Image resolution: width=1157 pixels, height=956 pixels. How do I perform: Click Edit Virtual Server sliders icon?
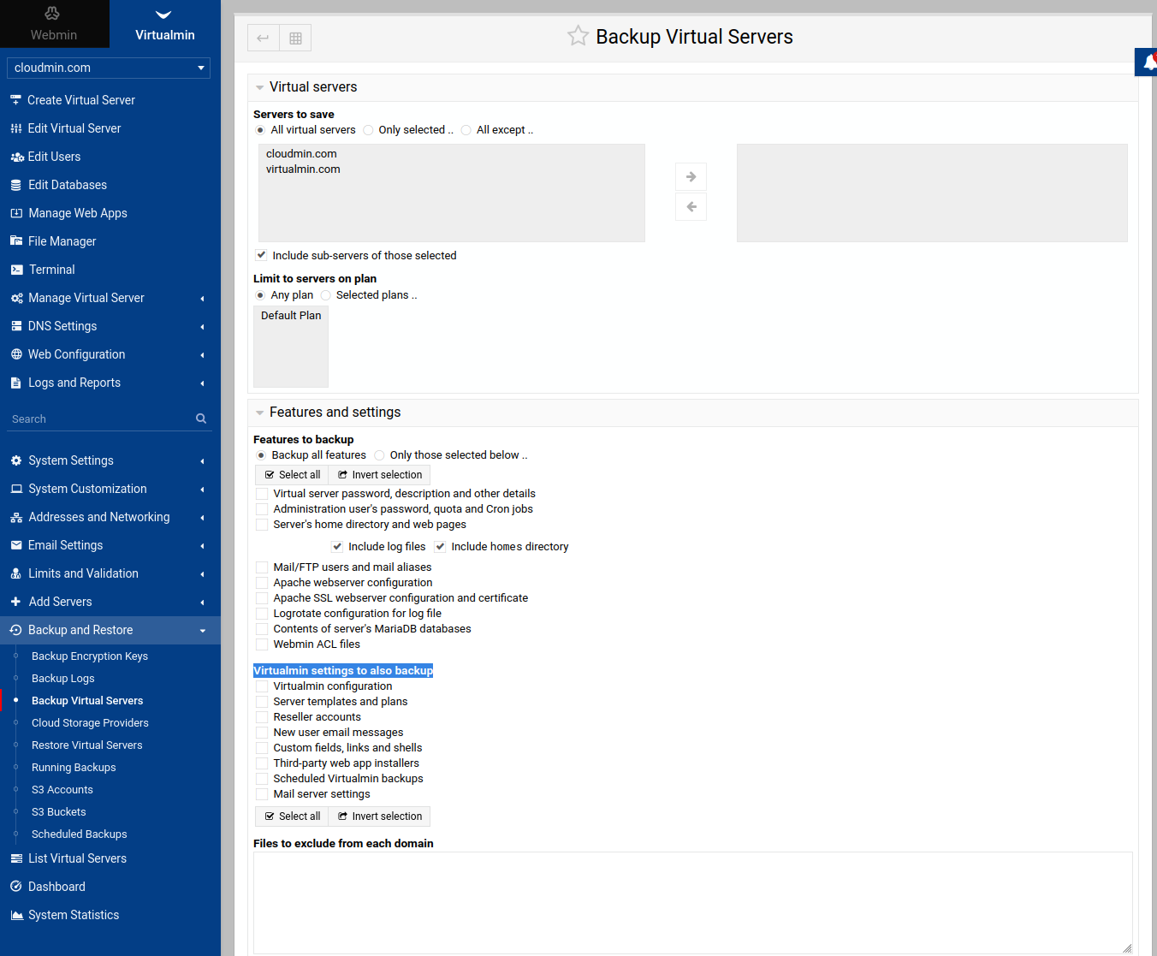[x=15, y=128]
